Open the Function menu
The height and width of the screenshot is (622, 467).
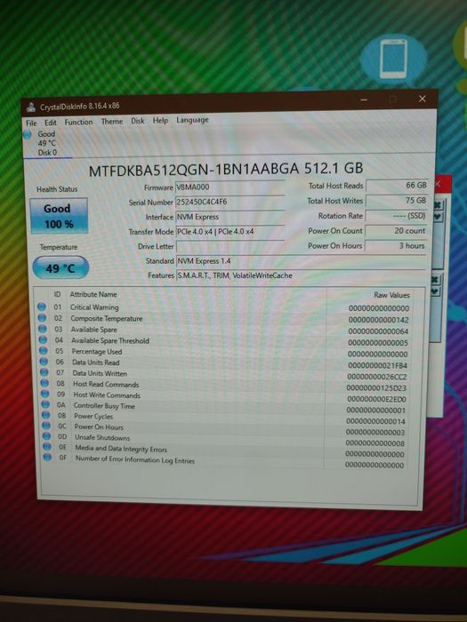point(78,123)
